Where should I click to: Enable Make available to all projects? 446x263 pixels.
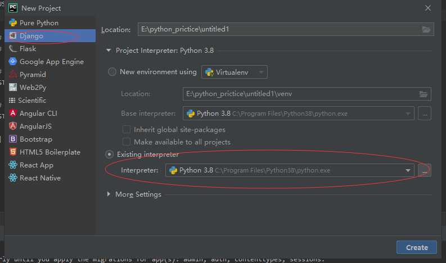click(x=127, y=142)
